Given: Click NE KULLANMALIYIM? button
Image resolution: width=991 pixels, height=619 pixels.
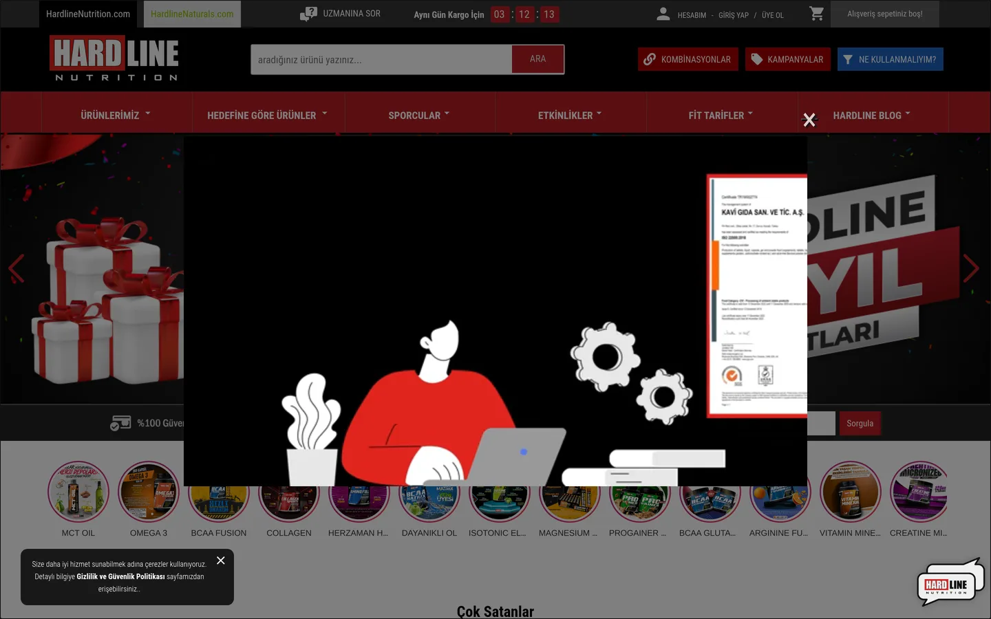Looking at the screenshot, I should click(x=891, y=59).
